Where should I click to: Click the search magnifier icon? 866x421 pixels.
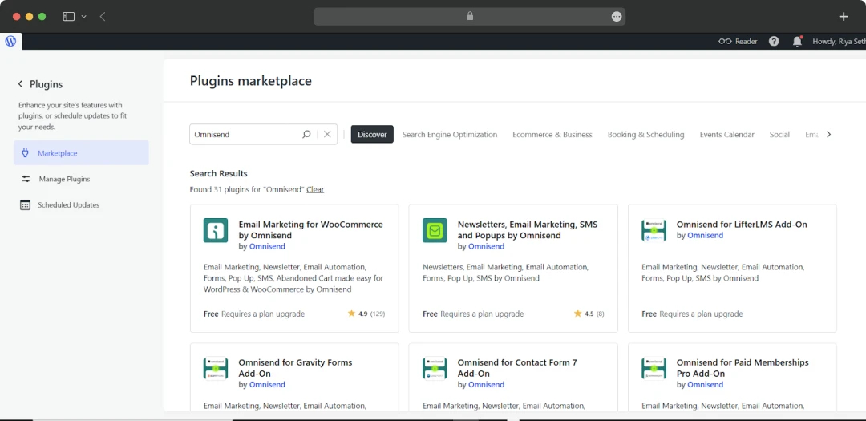coord(306,134)
